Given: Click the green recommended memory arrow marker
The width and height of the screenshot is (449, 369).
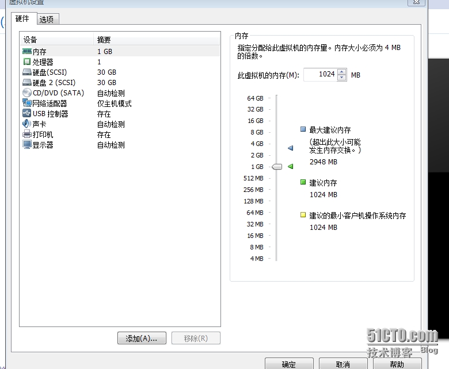Looking at the screenshot, I should pyautogui.click(x=290, y=166).
